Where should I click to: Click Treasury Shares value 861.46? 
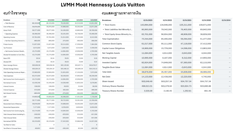pyautogui.click(x=207, y=91)
